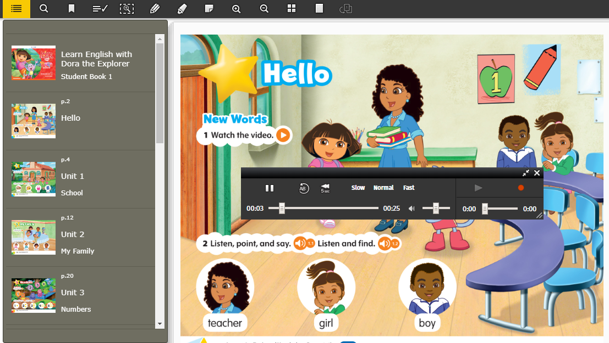Viewport: 609px width, 343px height.
Task: Open the search tool
Action: tap(44, 9)
